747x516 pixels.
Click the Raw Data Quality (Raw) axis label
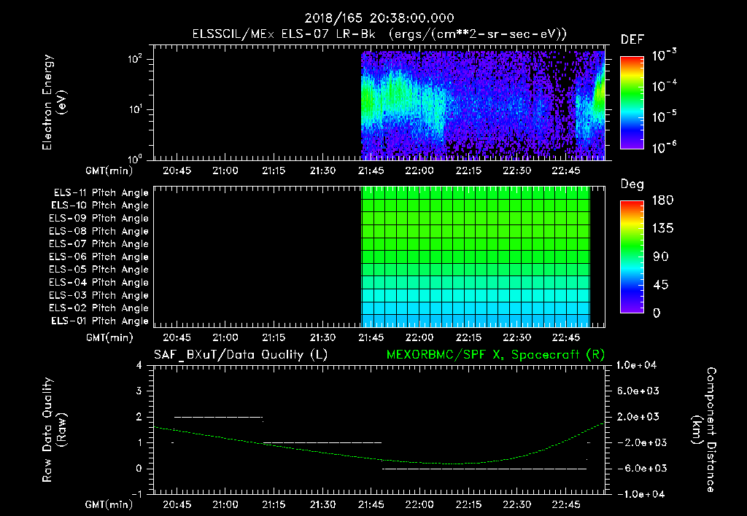coord(54,430)
